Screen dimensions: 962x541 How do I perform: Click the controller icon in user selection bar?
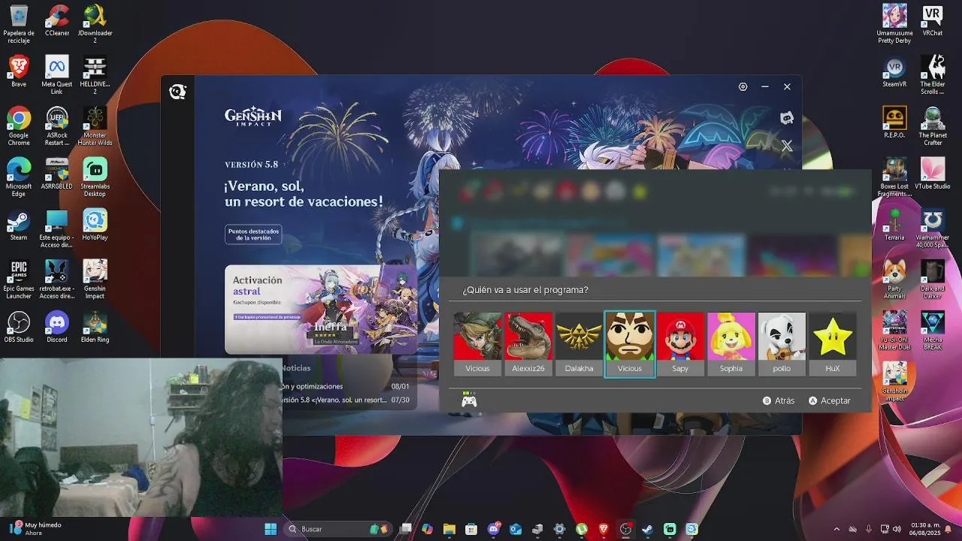[x=469, y=400]
